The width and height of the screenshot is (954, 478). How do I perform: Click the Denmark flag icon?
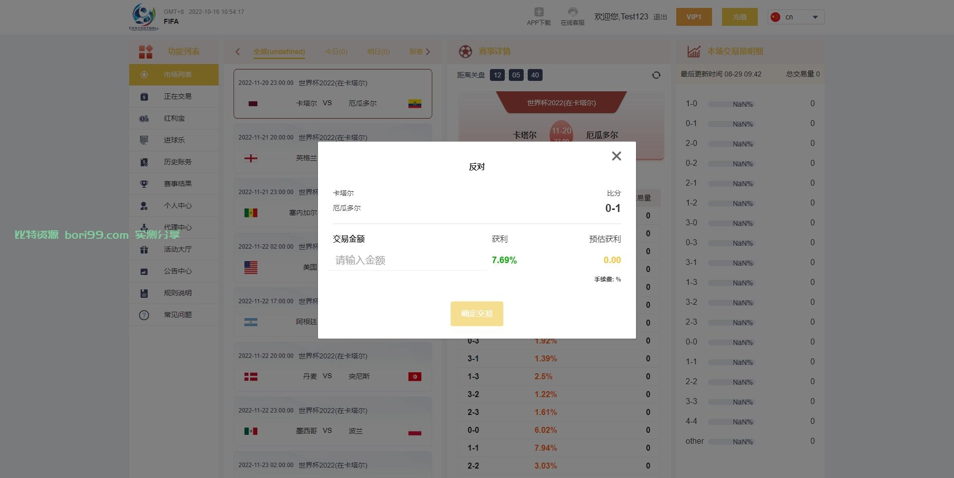[x=251, y=377]
